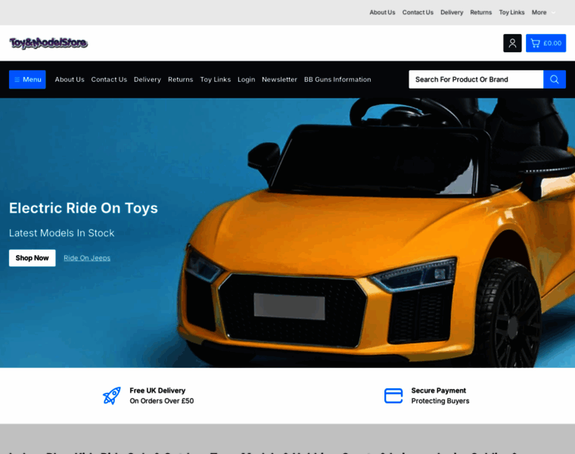The width and height of the screenshot is (575, 454).
Task: Click the Secure Payment card icon
Action: [393, 396]
